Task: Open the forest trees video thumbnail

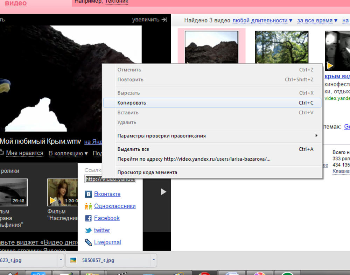Action: coord(281,47)
